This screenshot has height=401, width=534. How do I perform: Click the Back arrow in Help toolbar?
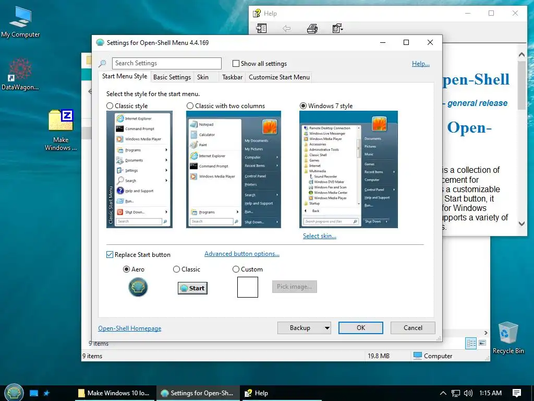(x=287, y=28)
